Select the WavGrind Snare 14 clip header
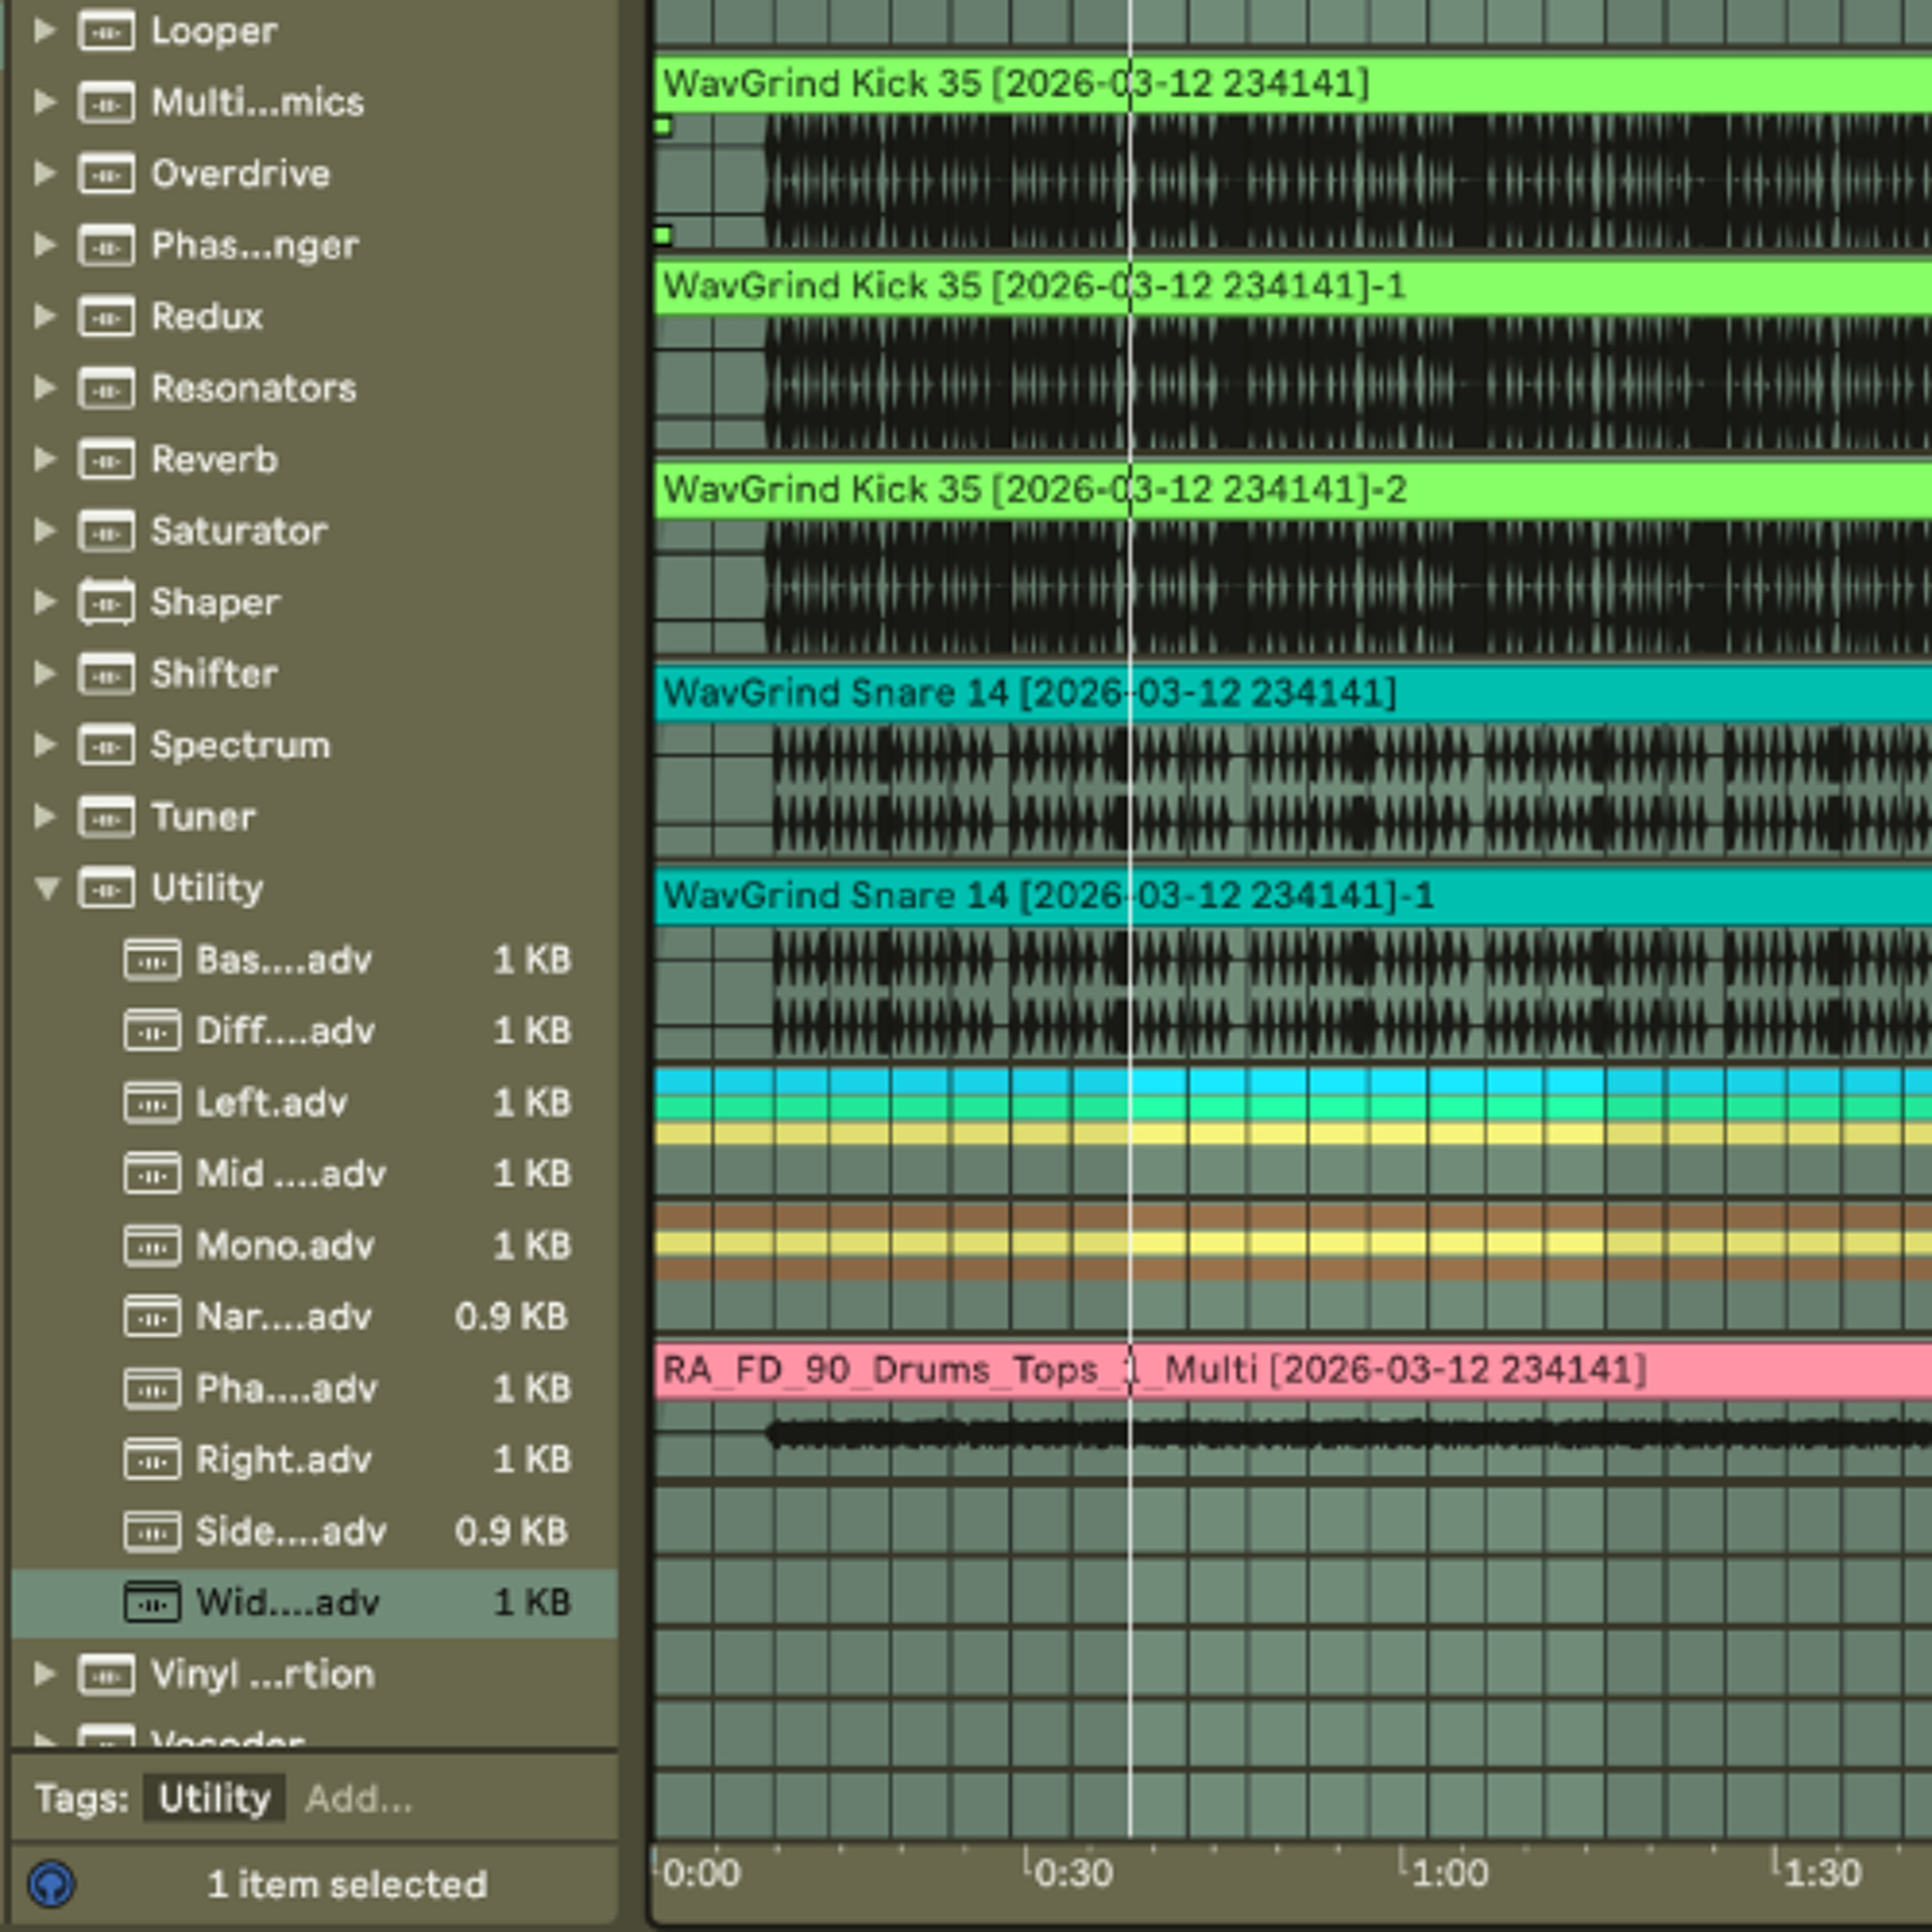This screenshot has height=1932, width=1932. [1292, 693]
